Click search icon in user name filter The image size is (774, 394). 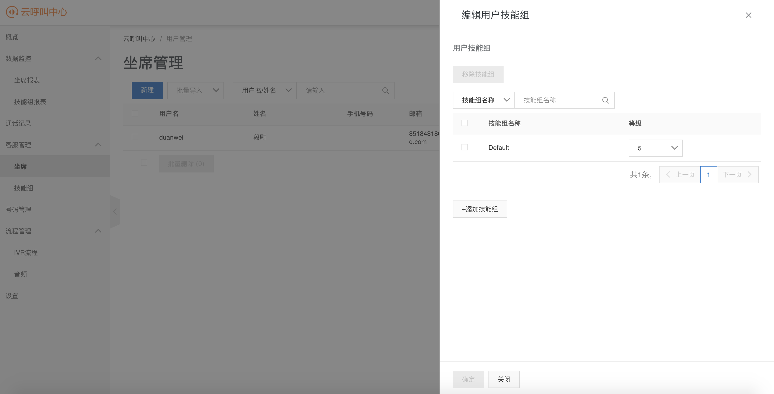(385, 91)
